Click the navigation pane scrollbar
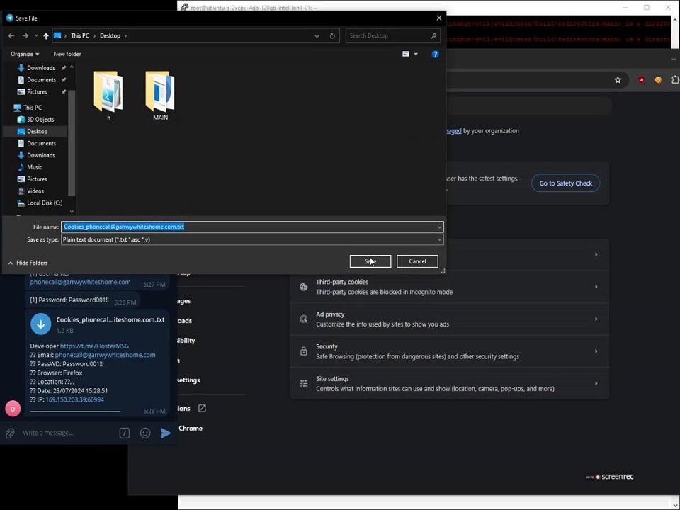680x510 pixels. (x=72, y=143)
